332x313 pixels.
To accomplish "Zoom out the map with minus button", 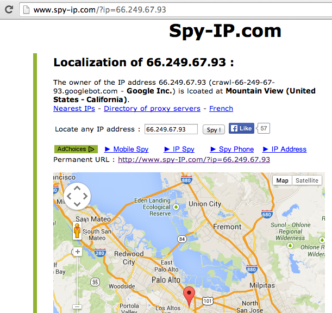I will coord(77,306).
